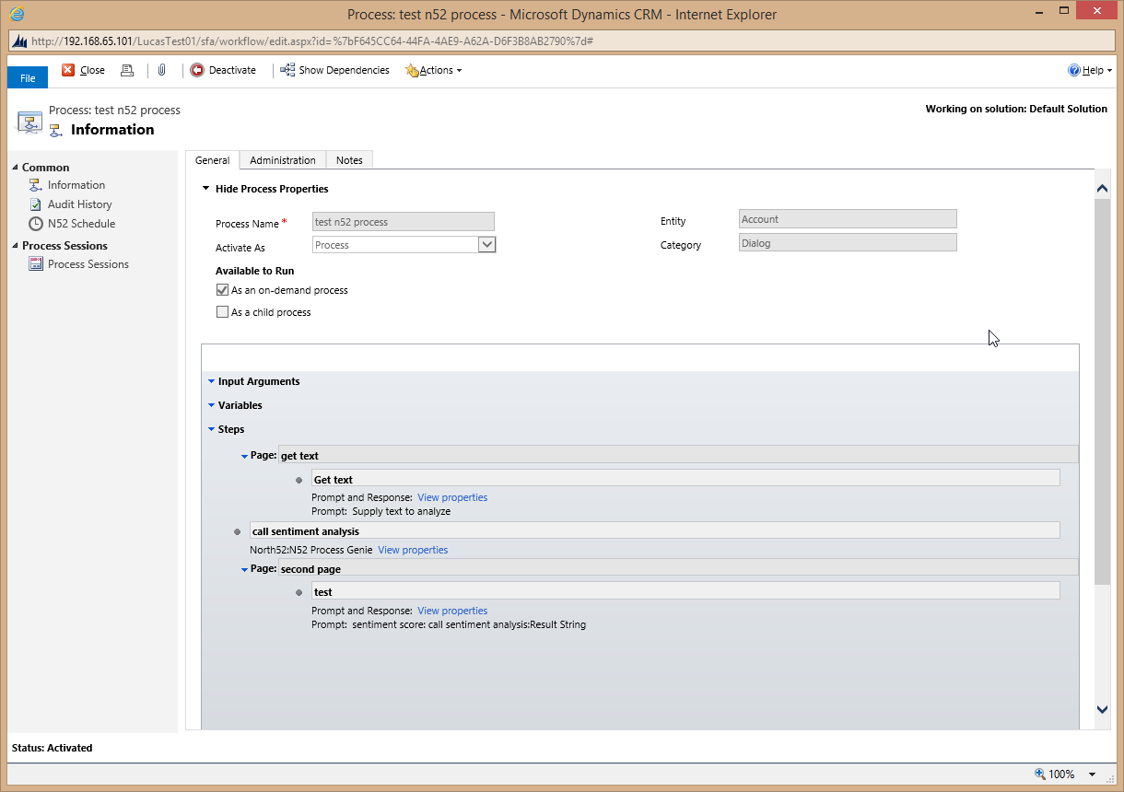Click the 'get text' page name field

click(678, 455)
